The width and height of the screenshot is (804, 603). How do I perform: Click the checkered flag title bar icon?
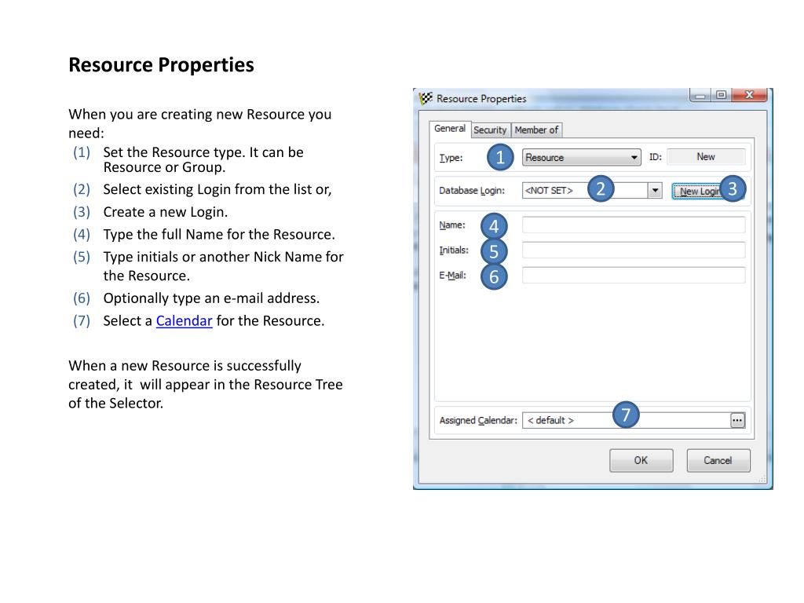pyautogui.click(x=426, y=98)
